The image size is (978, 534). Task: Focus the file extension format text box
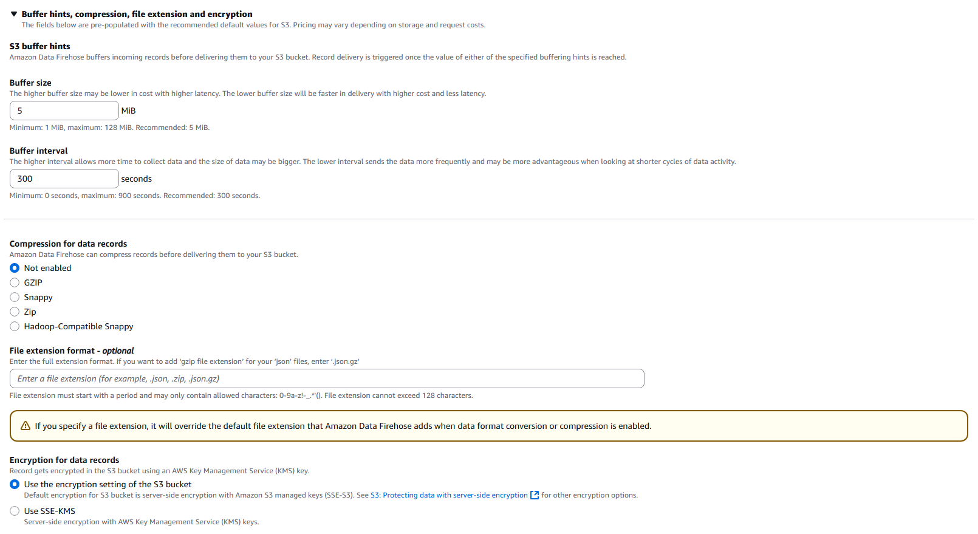327,378
